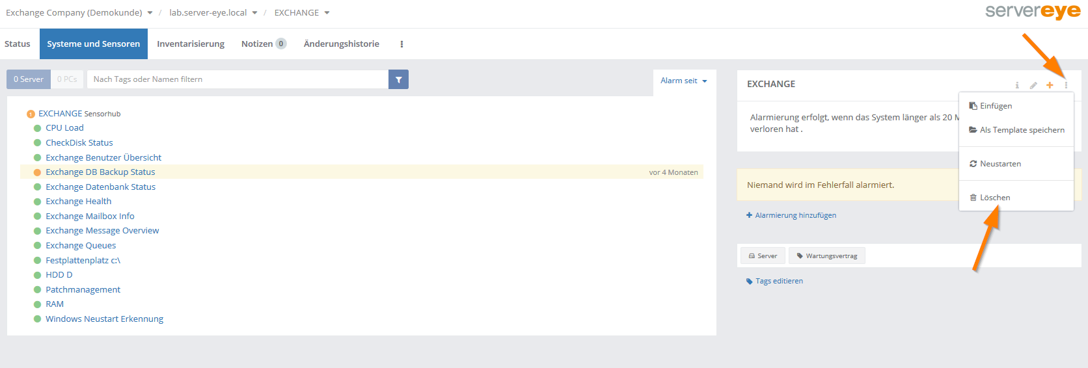Screen dimensions: 1088x368
Task: Click orange status dot of Exchange DB Backup Status
Action: pyautogui.click(x=38, y=172)
